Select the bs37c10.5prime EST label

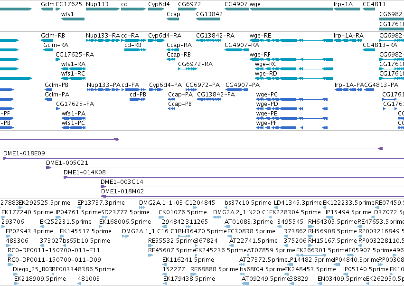tap(248, 203)
